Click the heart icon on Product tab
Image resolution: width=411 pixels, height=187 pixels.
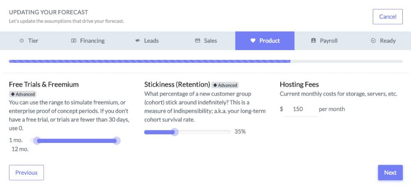click(253, 41)
